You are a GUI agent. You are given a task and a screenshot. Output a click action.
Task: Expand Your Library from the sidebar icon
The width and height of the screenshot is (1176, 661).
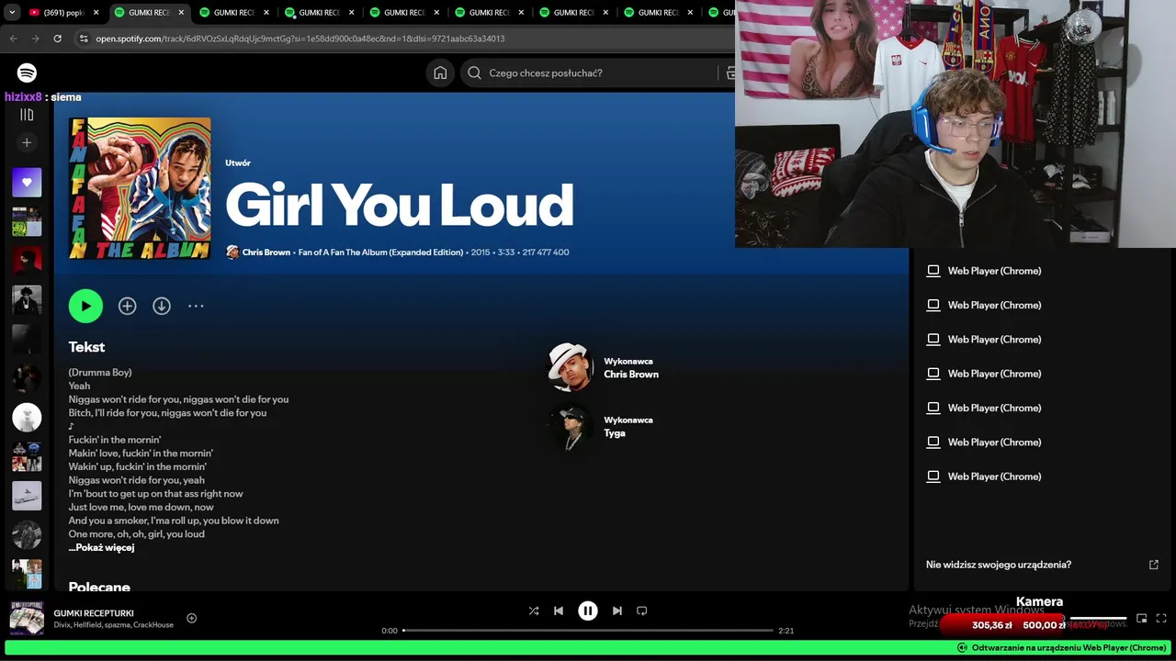coord(27,115)
